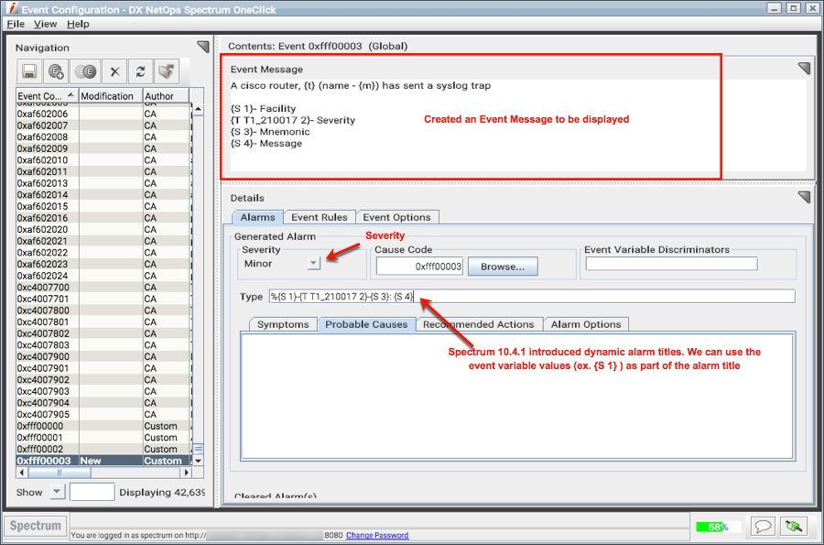Click the vertical scrollbar down arrow
This screenshot has width=824, height=545.
(x=198, y=461)
